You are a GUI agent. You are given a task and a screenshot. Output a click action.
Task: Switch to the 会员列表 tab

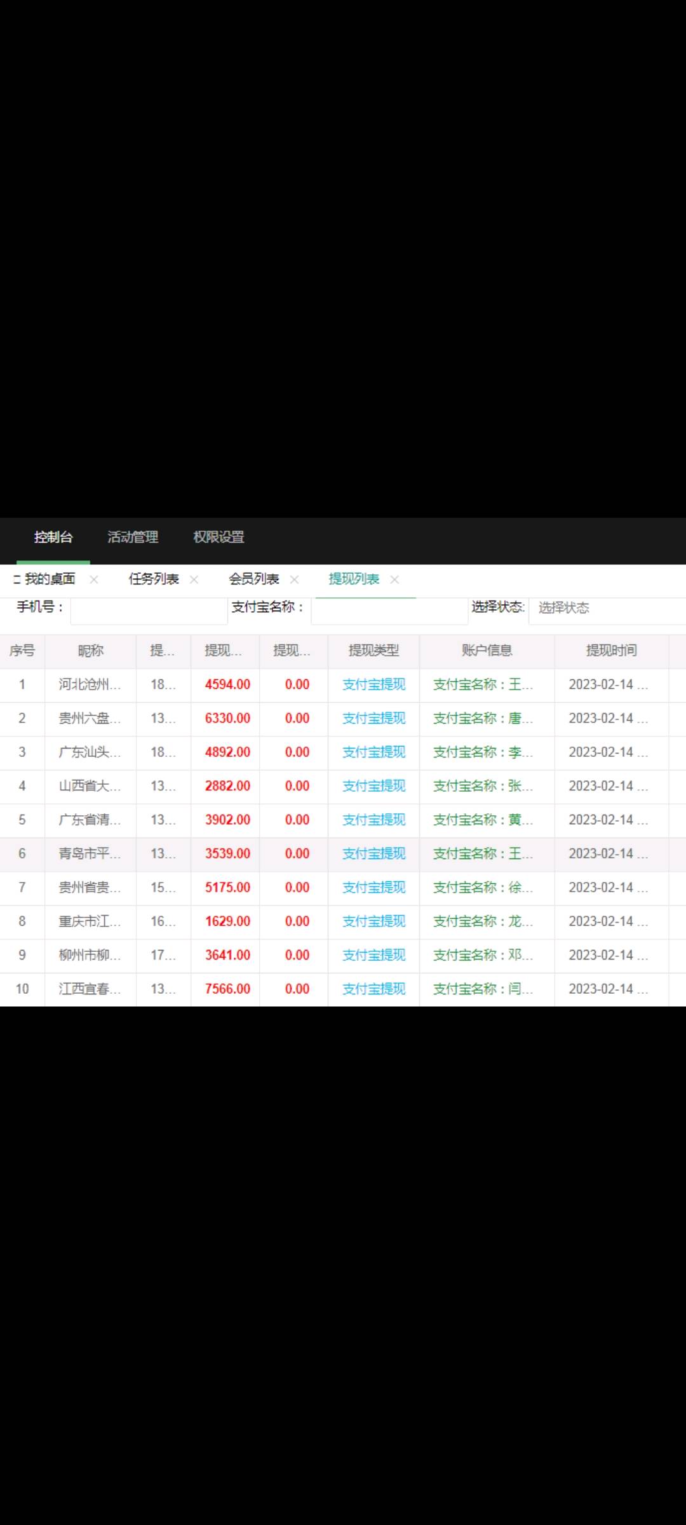tap(254, 579)
